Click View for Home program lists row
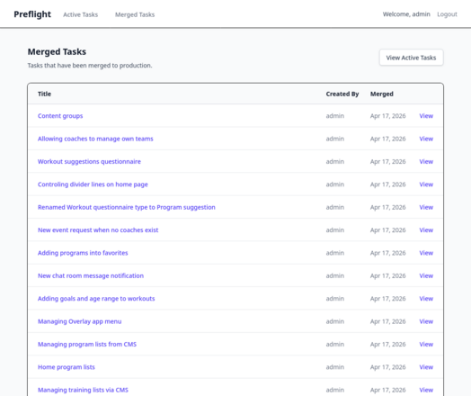The height and width of the screenshot is (396, 471). 426,367
